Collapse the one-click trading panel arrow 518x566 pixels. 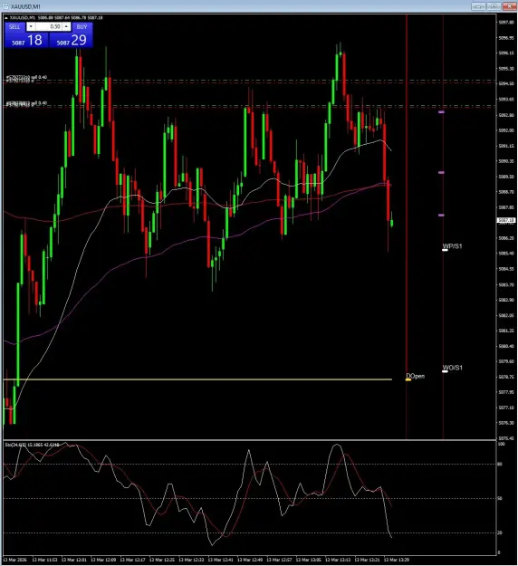click(6, 18)
